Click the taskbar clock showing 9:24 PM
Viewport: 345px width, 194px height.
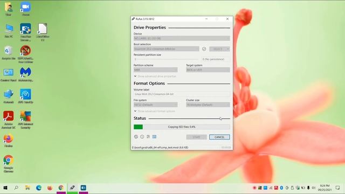(x=325, y=188)
